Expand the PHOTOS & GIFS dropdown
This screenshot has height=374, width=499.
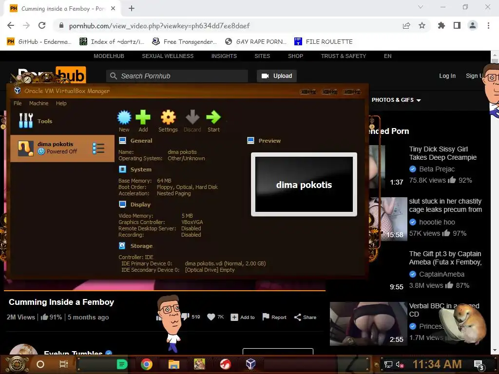click(396, 100)
